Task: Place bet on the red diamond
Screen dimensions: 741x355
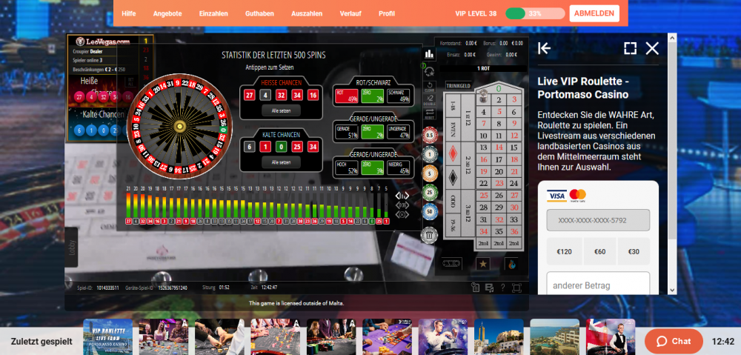Action: 453,153
